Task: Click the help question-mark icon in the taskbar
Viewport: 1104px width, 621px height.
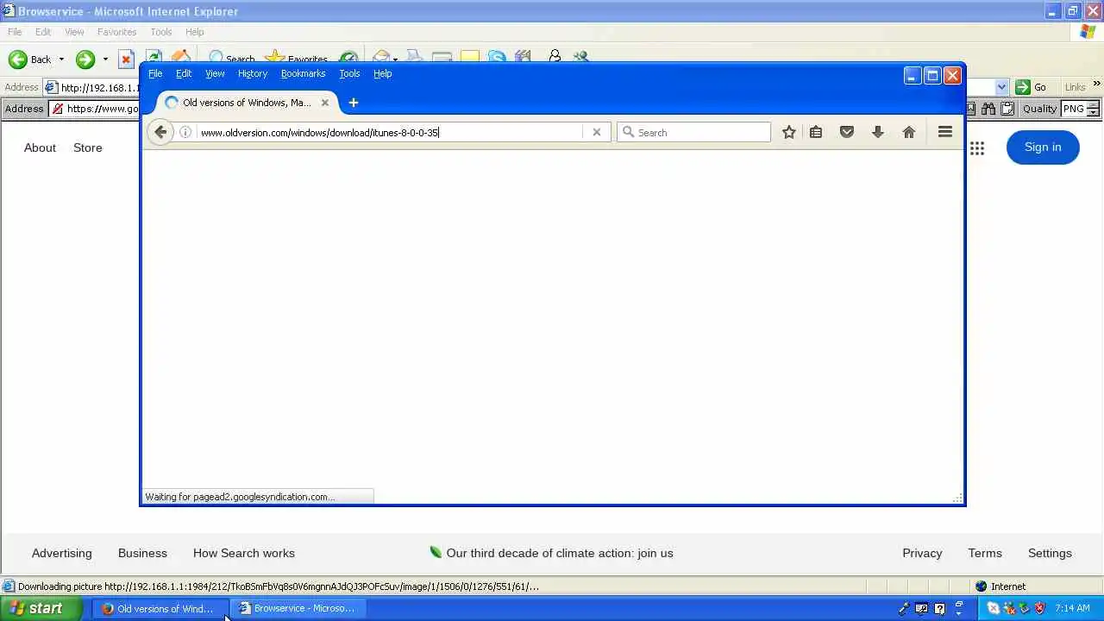Action: click(x=939, y=608)
